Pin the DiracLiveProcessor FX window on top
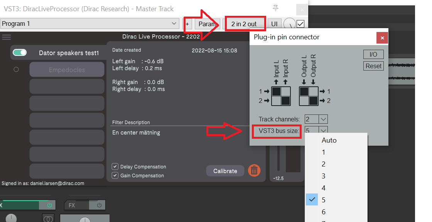The image size is (432, 222). pos(275,8)
